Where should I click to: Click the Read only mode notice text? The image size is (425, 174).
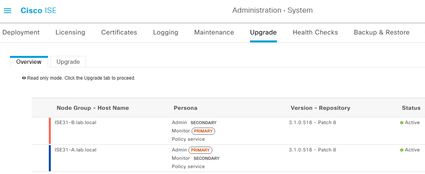pyautogui.click(x=81, y=78)
